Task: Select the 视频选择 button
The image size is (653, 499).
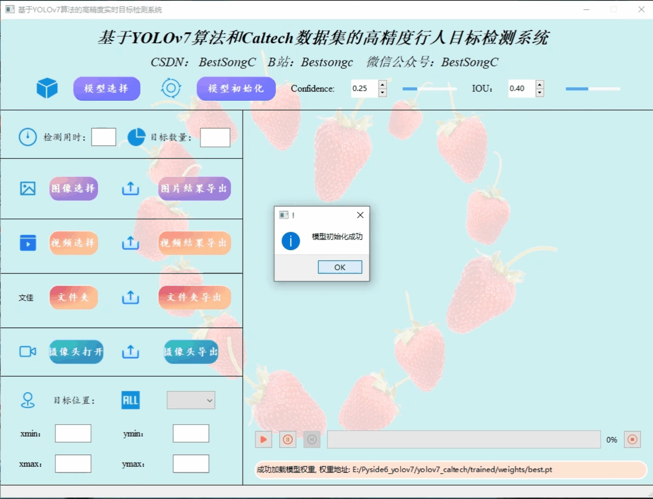Action: 74,243
